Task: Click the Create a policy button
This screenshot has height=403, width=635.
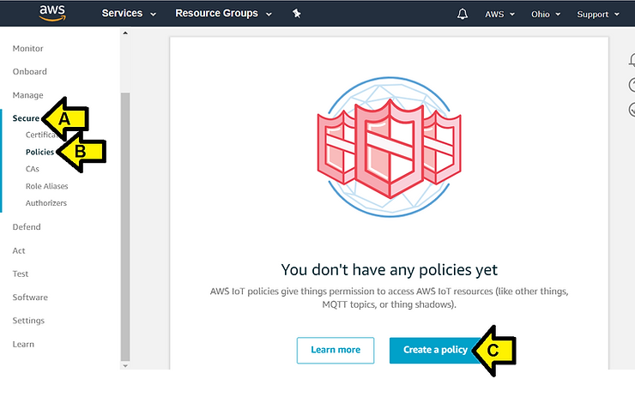Action: [435, 350]
